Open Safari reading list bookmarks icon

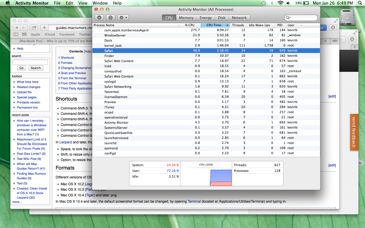[x=16, y=34]
